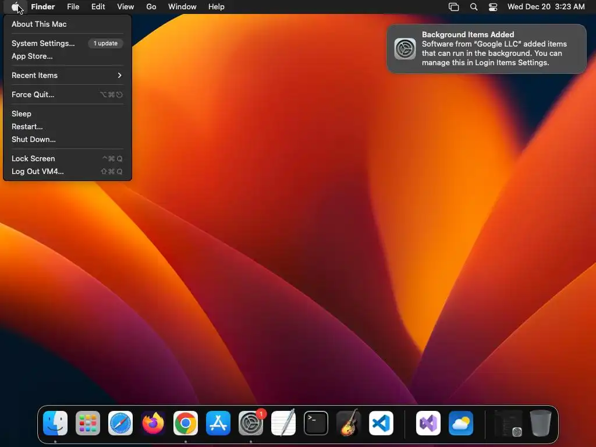This screenshot has height=447, width=596.
Task: Open purple Visual Studio icon in Dock
Action: pyautogui.click(x=428, y=423)
